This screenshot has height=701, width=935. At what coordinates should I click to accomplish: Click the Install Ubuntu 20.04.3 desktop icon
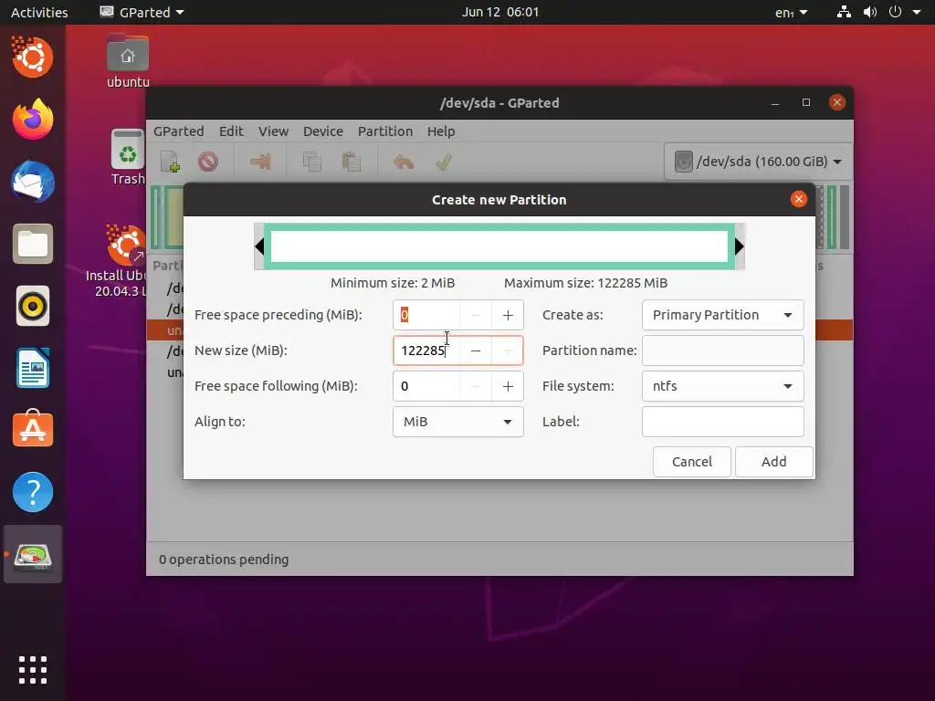(116, 260)
